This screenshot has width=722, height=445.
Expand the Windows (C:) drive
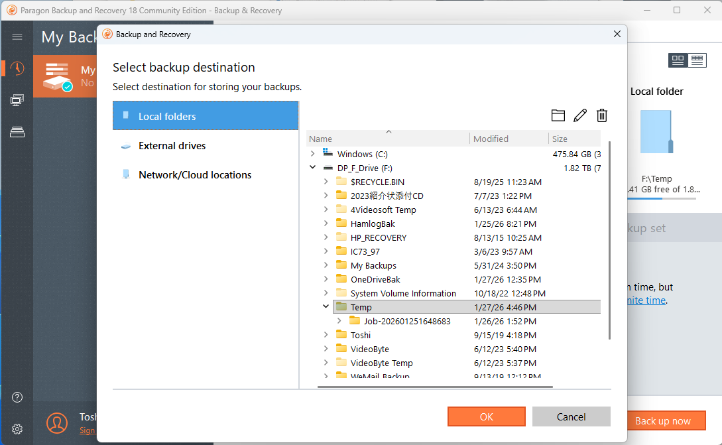[x=313, y=153]
